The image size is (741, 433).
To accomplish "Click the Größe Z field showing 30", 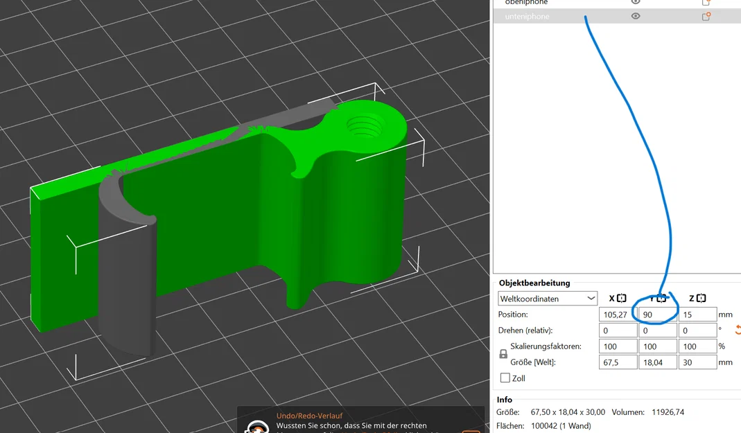I will (x=697, y=362).
